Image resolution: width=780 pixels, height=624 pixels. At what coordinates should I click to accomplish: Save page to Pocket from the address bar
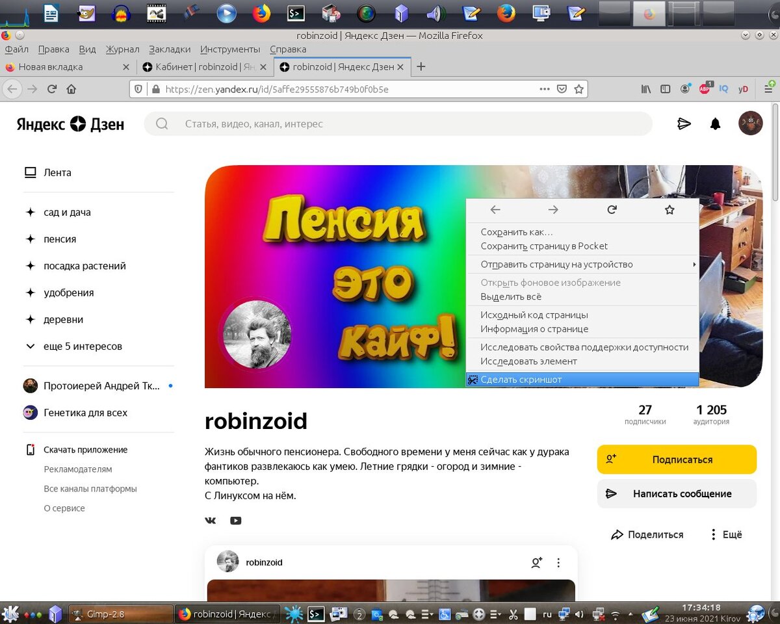562,89
